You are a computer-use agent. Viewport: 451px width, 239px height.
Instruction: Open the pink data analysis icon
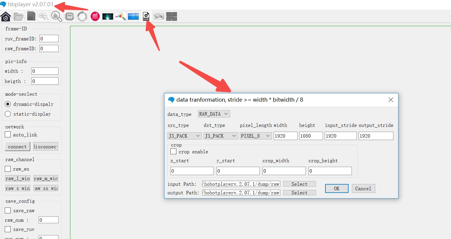[95, 16]
